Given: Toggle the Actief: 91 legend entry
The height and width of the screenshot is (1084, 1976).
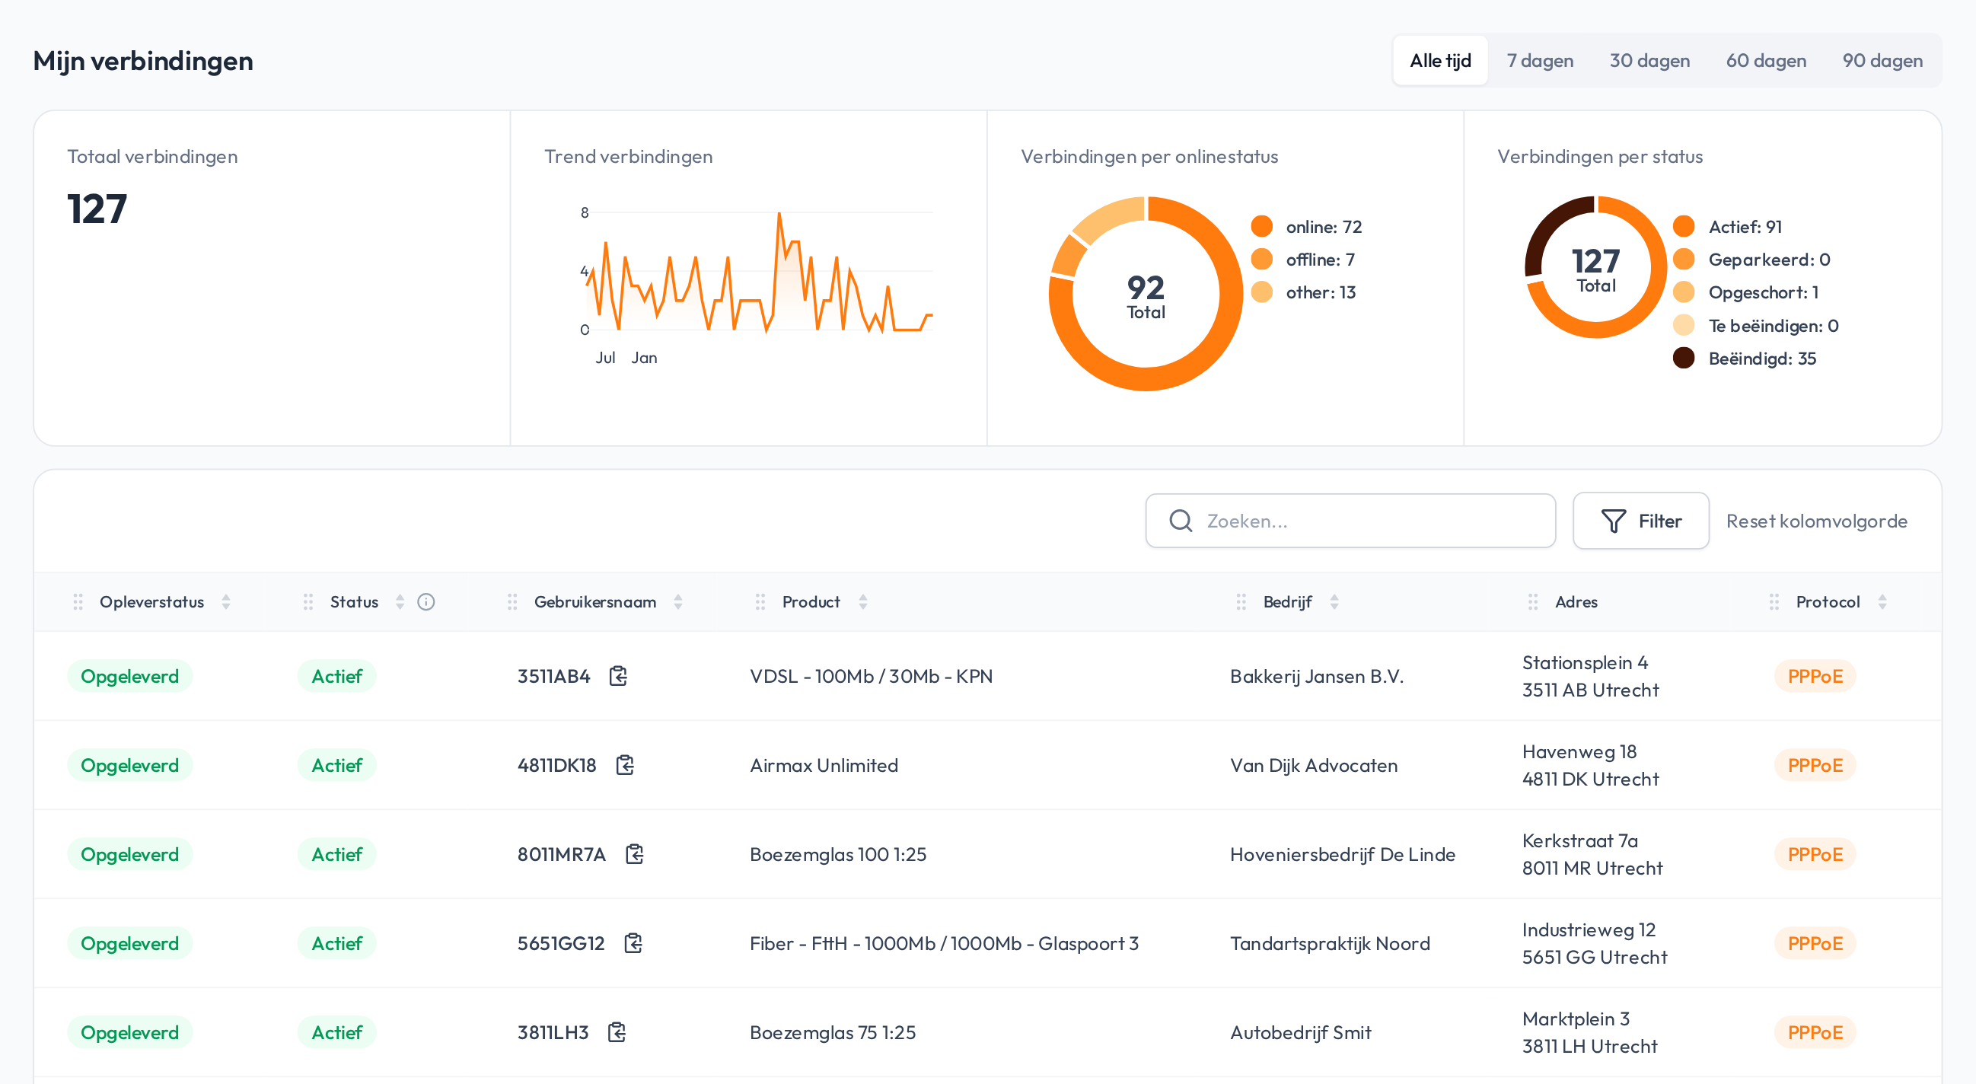Looking at the screenshot, I should [x=1726, y=227].
